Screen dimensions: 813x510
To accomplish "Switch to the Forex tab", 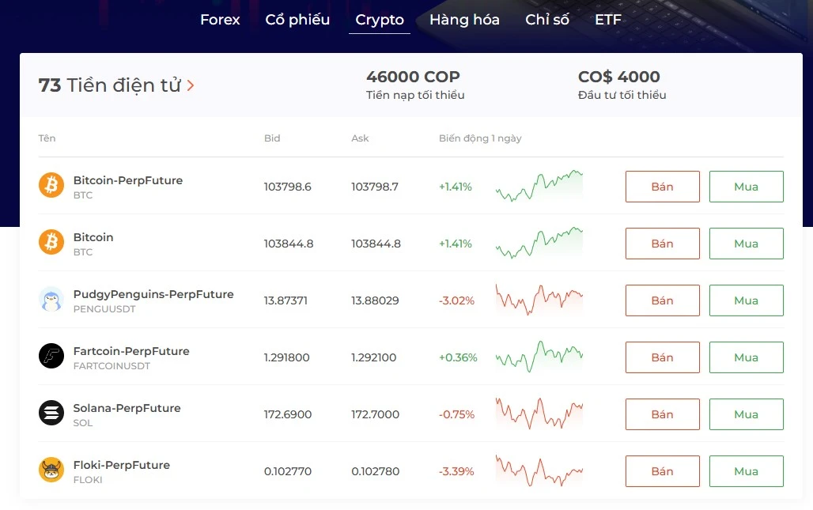I will click(x=220, y=20).
